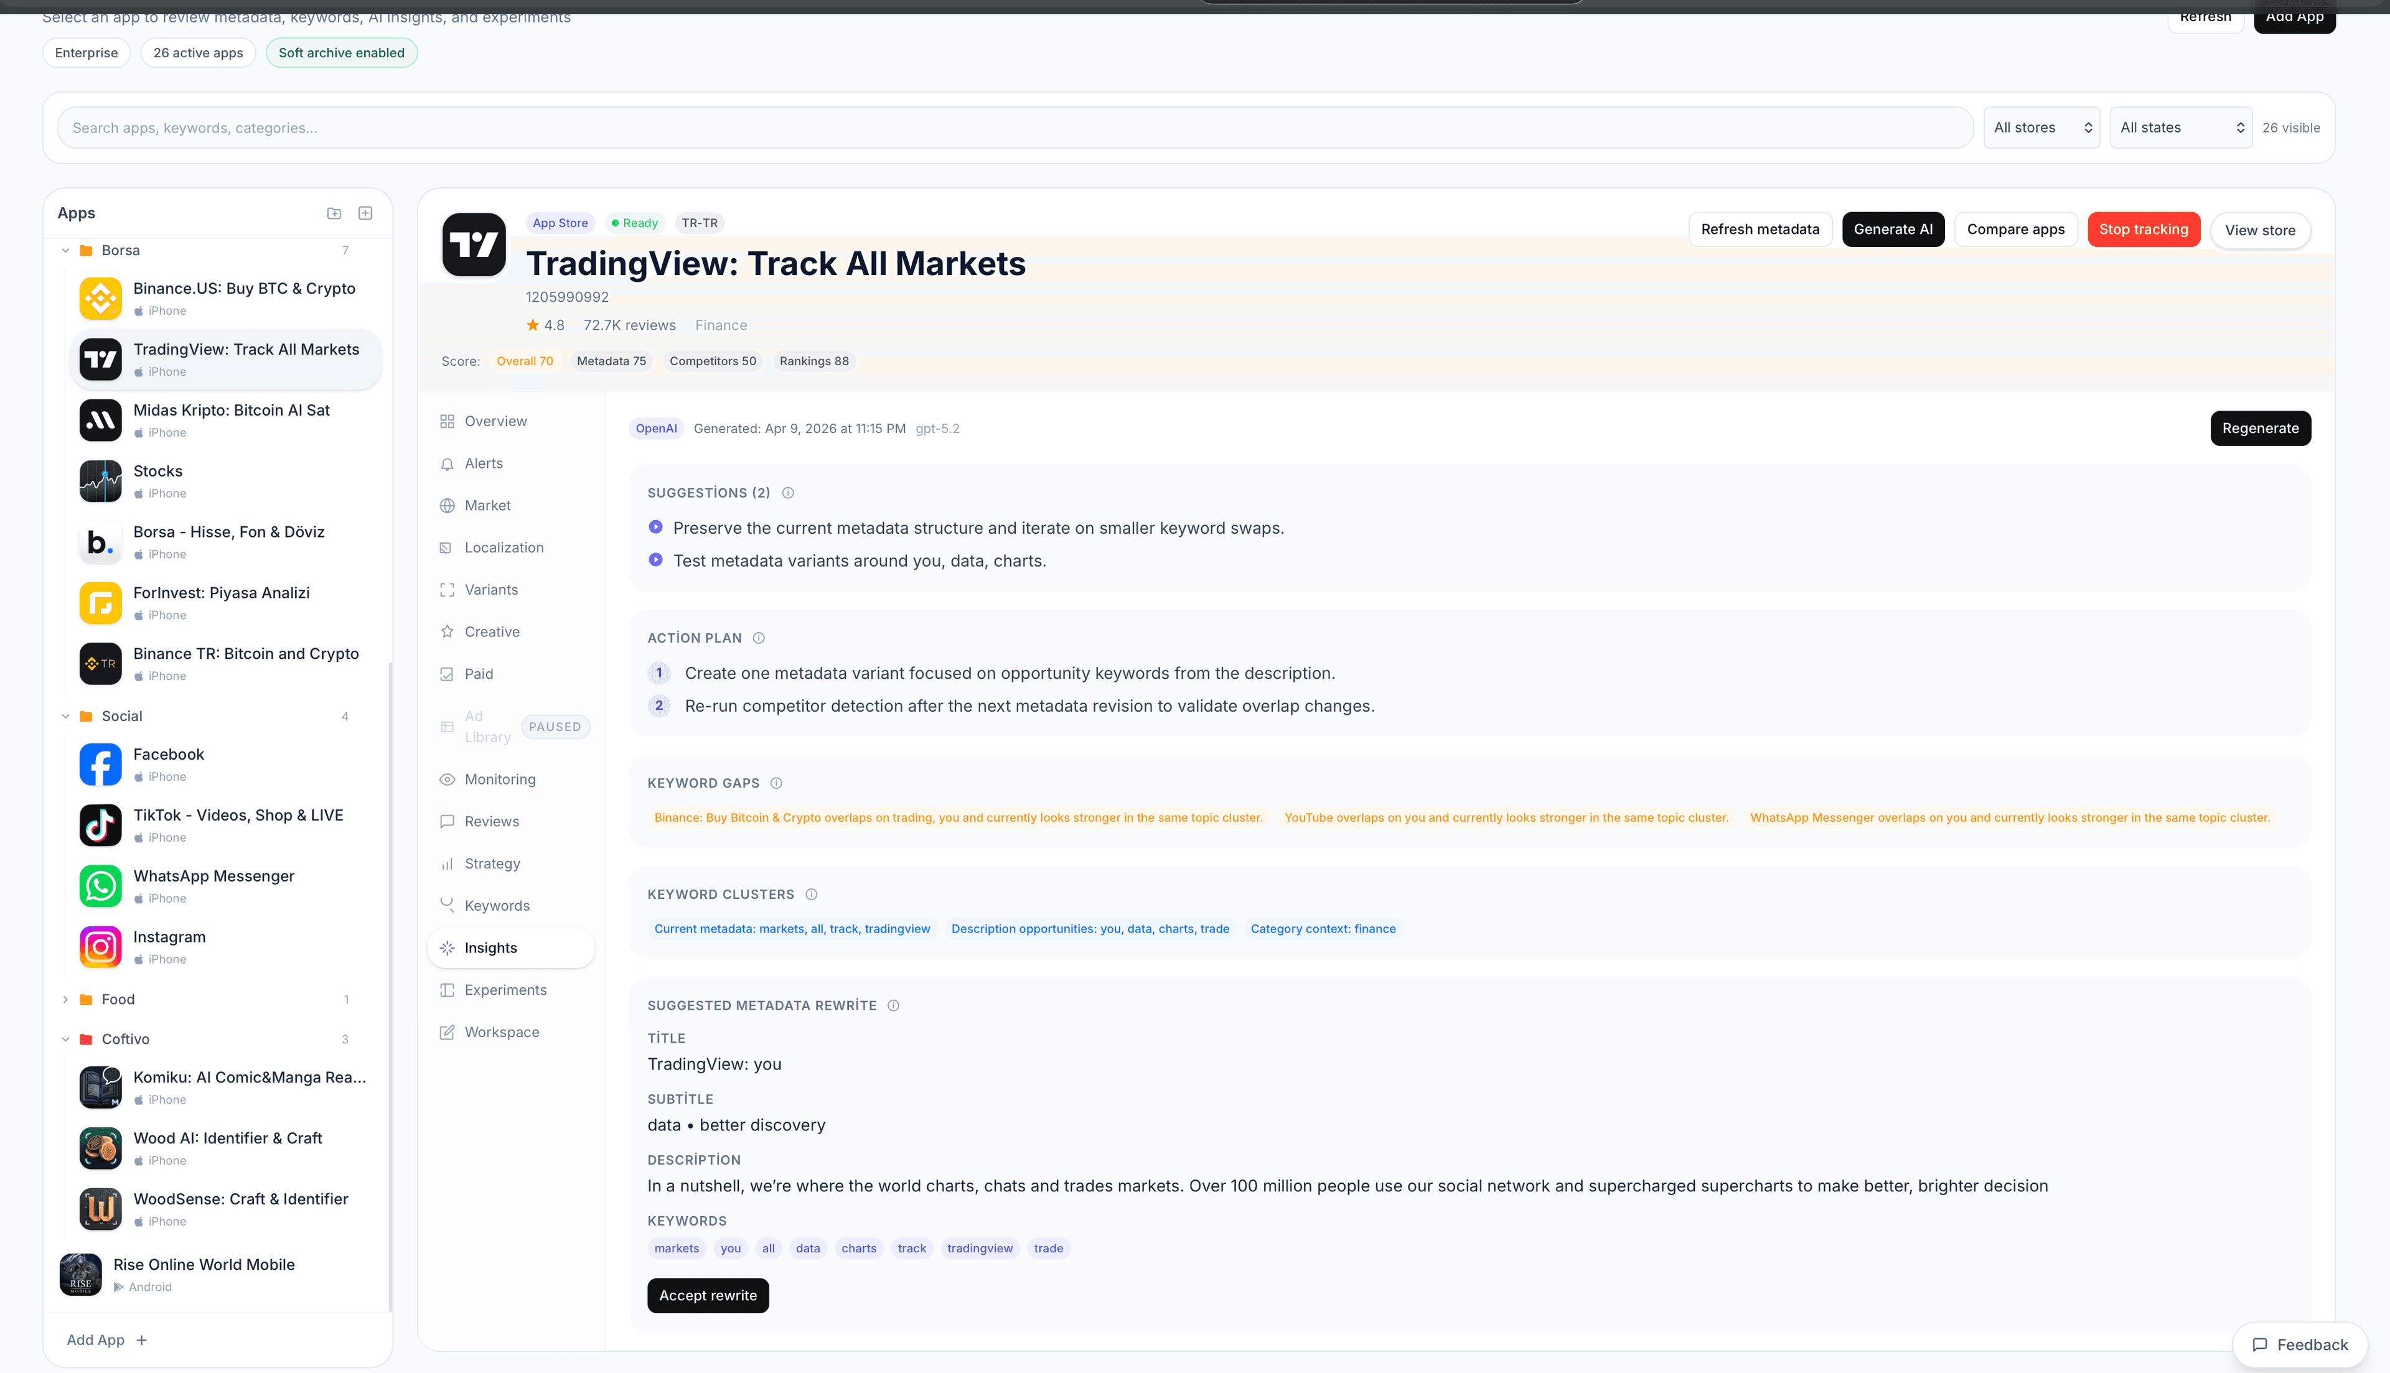Click the 26 active apps chip
This screenshot has width=2390, height=1373.
198,53
